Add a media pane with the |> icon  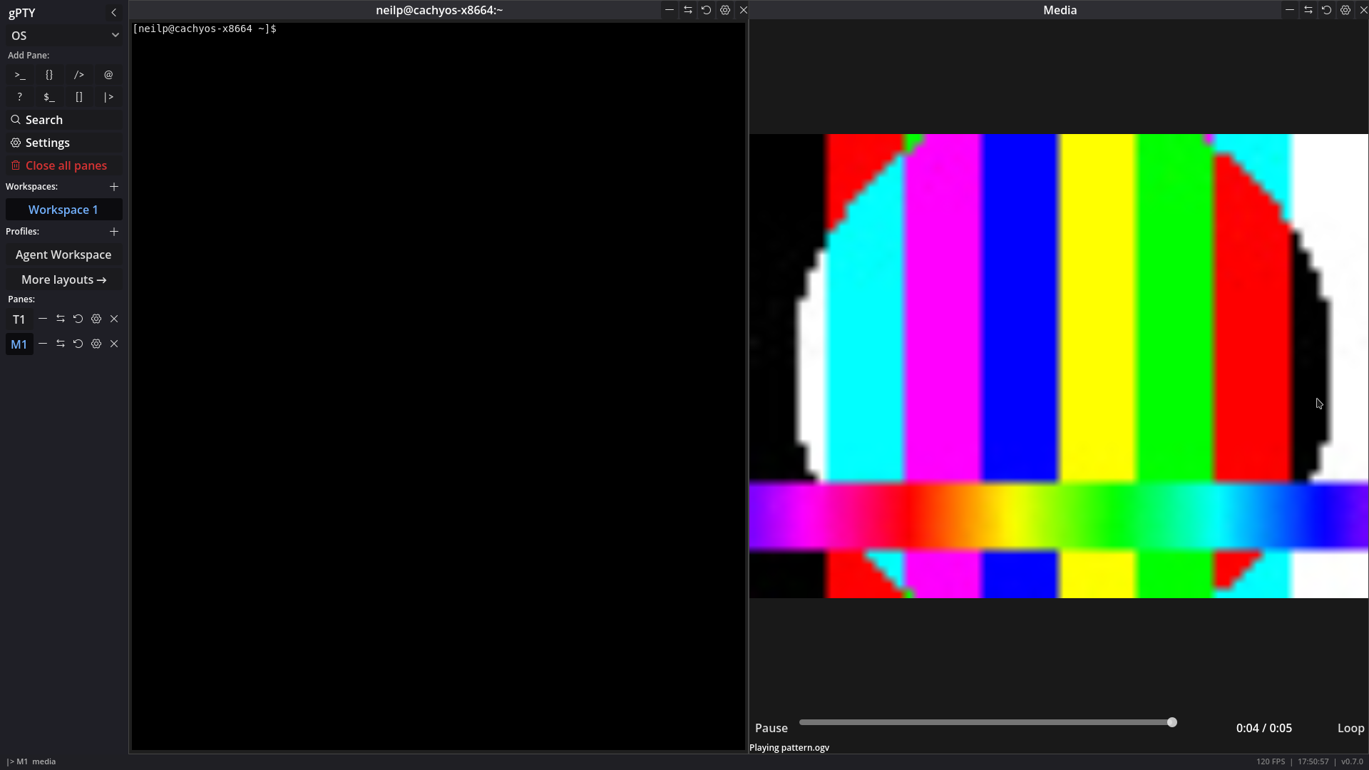coord(108,97)
